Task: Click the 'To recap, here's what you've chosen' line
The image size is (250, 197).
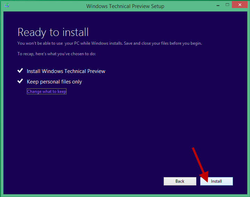Action: 57,54
